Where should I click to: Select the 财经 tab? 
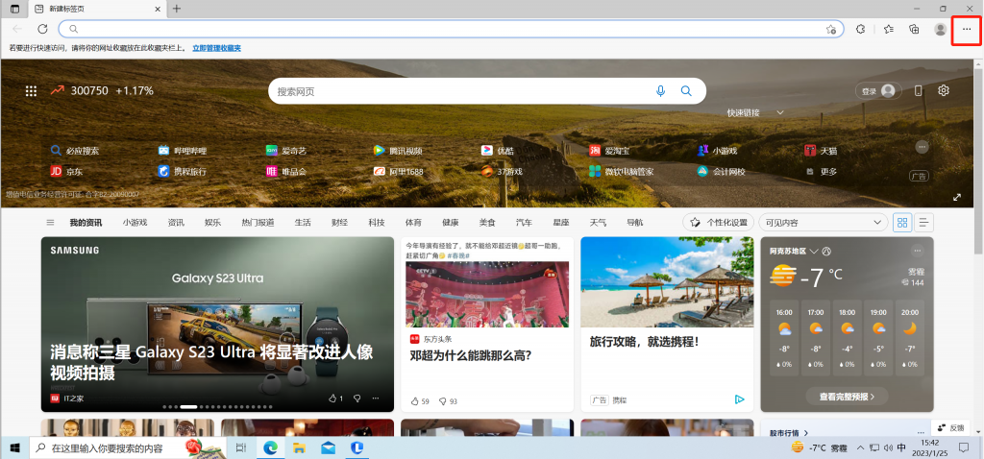click(339, 223)
